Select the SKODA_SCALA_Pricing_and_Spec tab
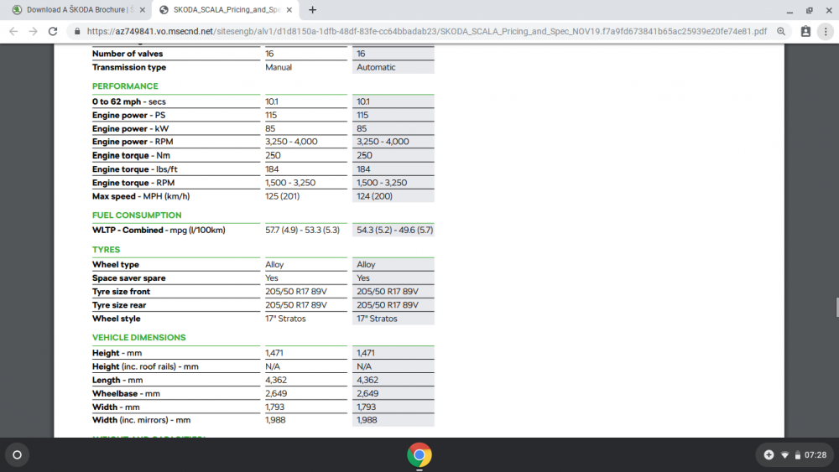This screenshot has width=839, height=472. click(227, 9)
